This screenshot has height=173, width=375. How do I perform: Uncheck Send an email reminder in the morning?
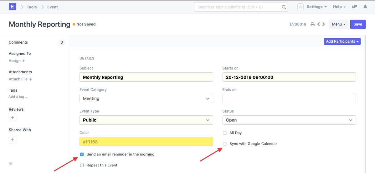[82, 154]
